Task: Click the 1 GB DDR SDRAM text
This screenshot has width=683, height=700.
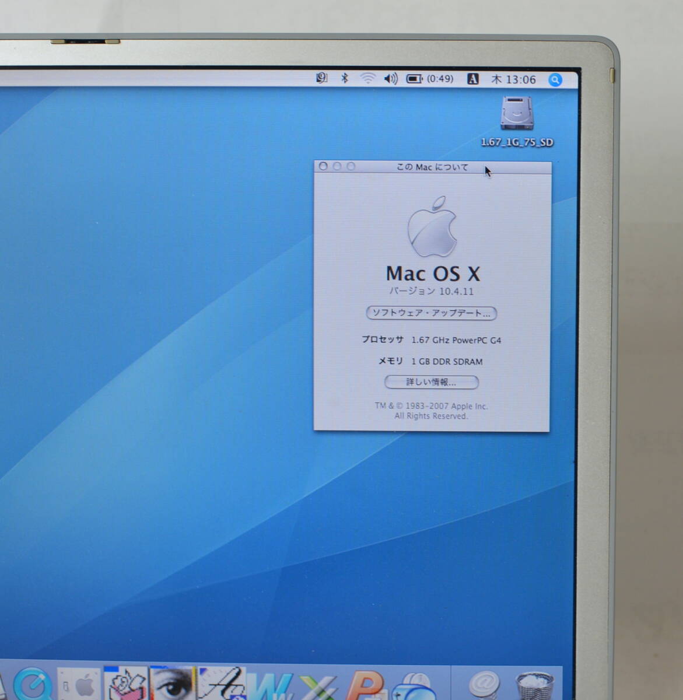Action: tap(447, 362)
